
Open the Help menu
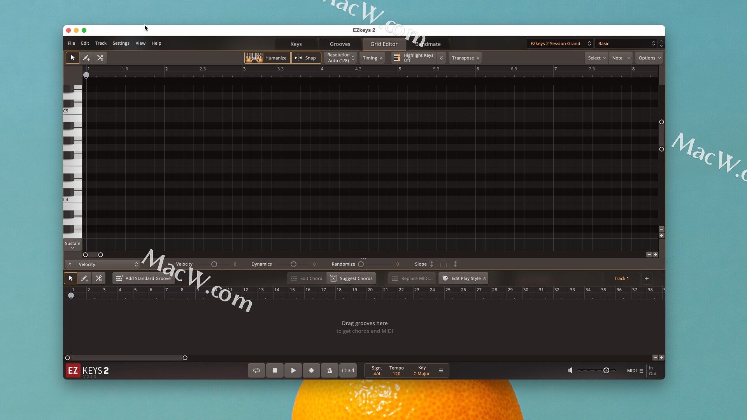click(x=156, y=43)
